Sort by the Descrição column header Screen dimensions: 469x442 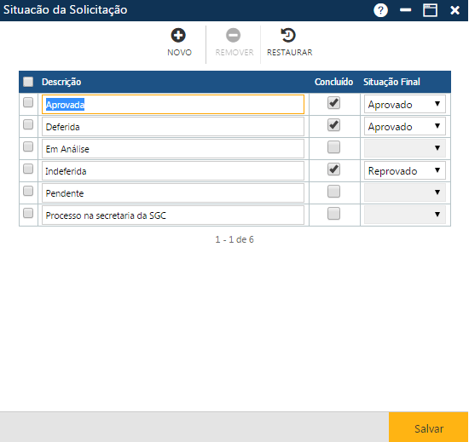(61, 82)
